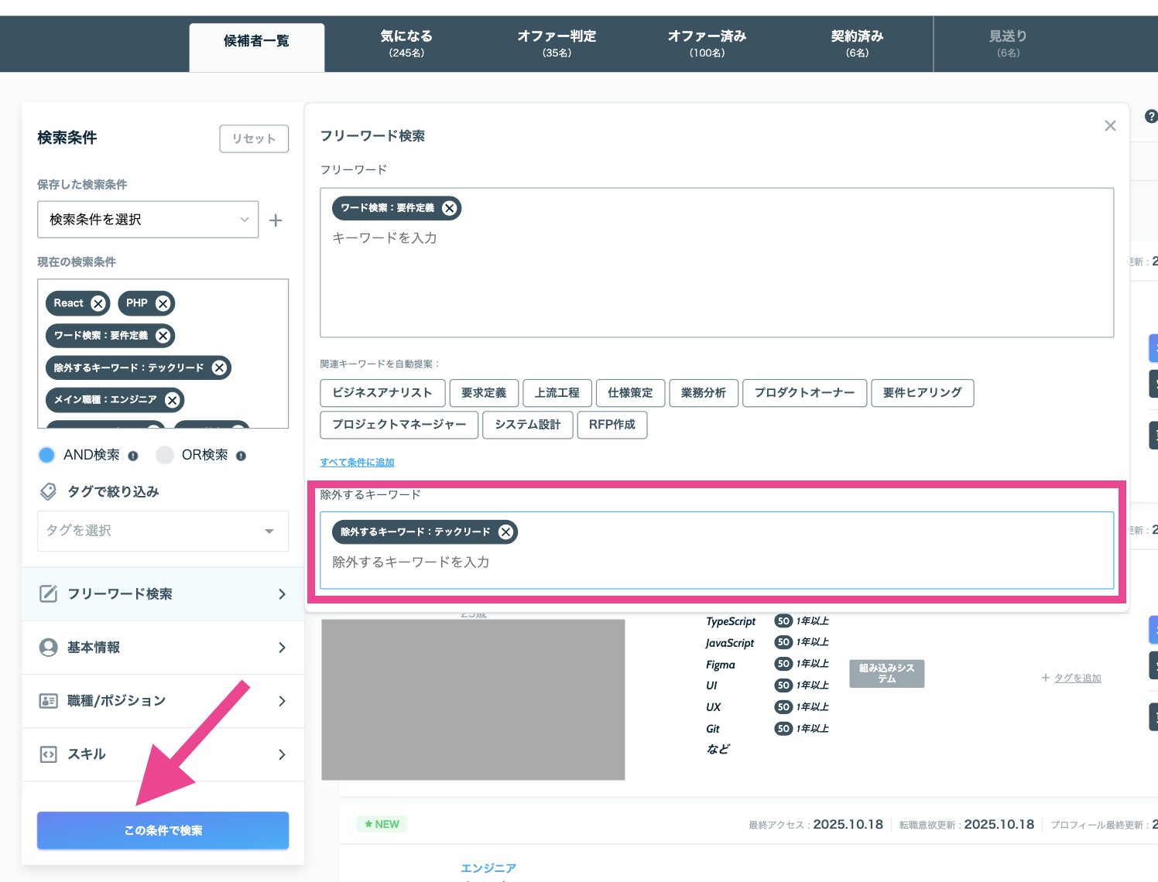Click the tag icon beside タグで絞り込み
Screen dimensions: 1158x882
48,491
